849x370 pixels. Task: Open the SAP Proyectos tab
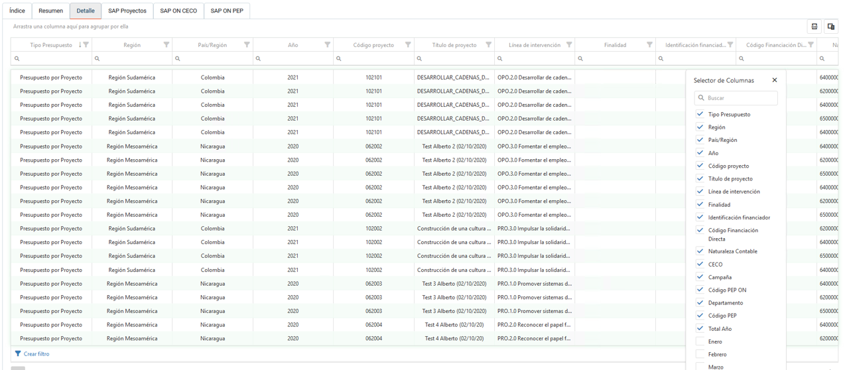(x=127, y=11)
